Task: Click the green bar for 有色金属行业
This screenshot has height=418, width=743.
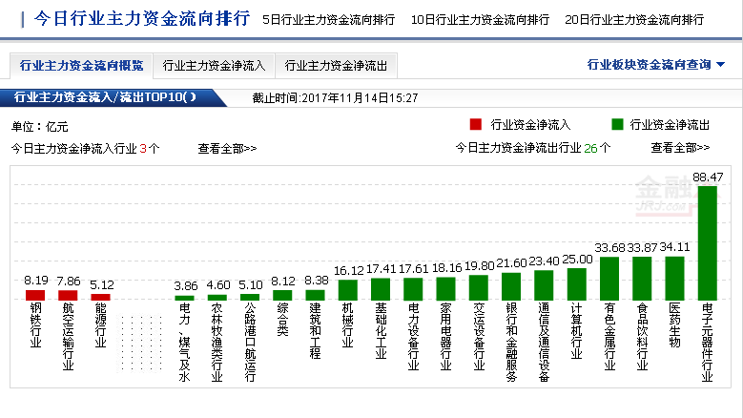Action: pos(609,279)
